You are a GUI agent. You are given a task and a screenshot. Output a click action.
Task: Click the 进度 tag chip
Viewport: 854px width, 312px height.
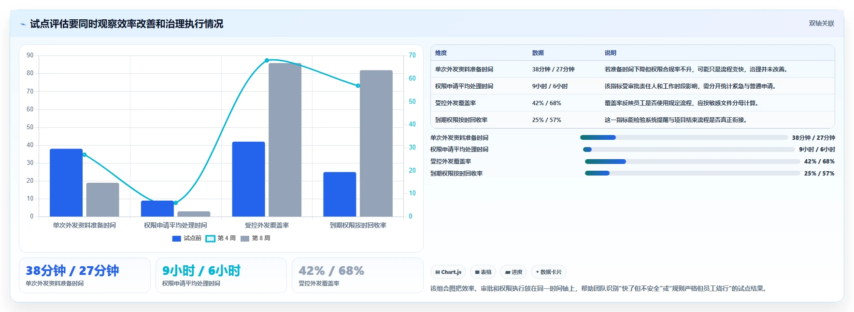[x=513, y=272]
